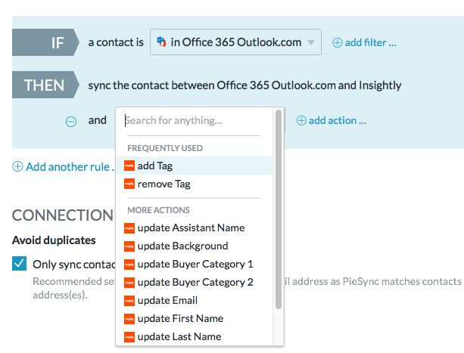Open the in Office 365 Outlook.com dropdown

click(x=235, y=42)
